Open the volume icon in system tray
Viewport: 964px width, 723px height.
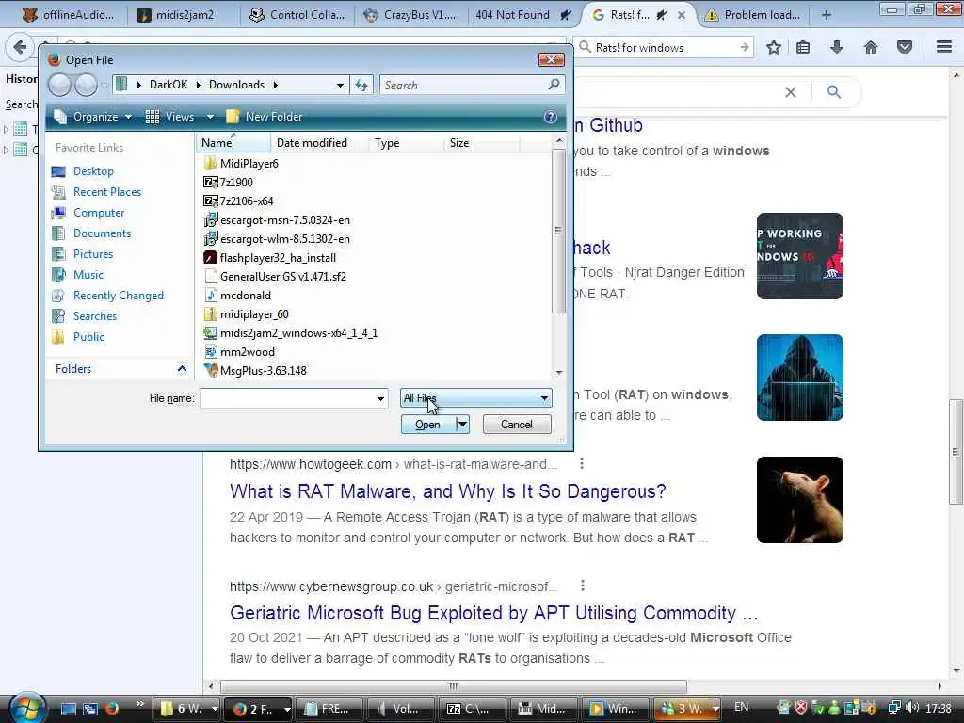912,708
